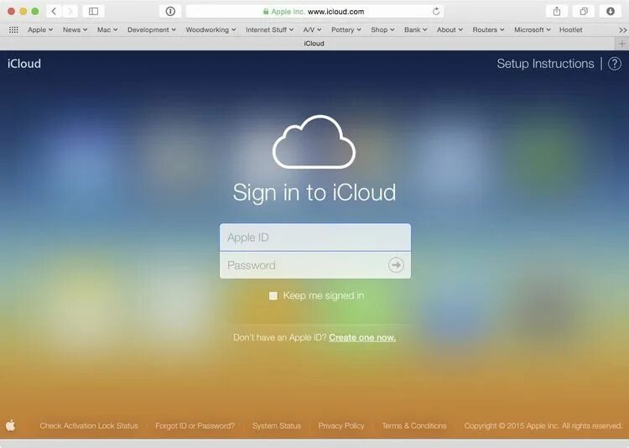Screen dimensions: 629x448
Task: Expand the A/V bookmarks folder
Action: (312, 29)
